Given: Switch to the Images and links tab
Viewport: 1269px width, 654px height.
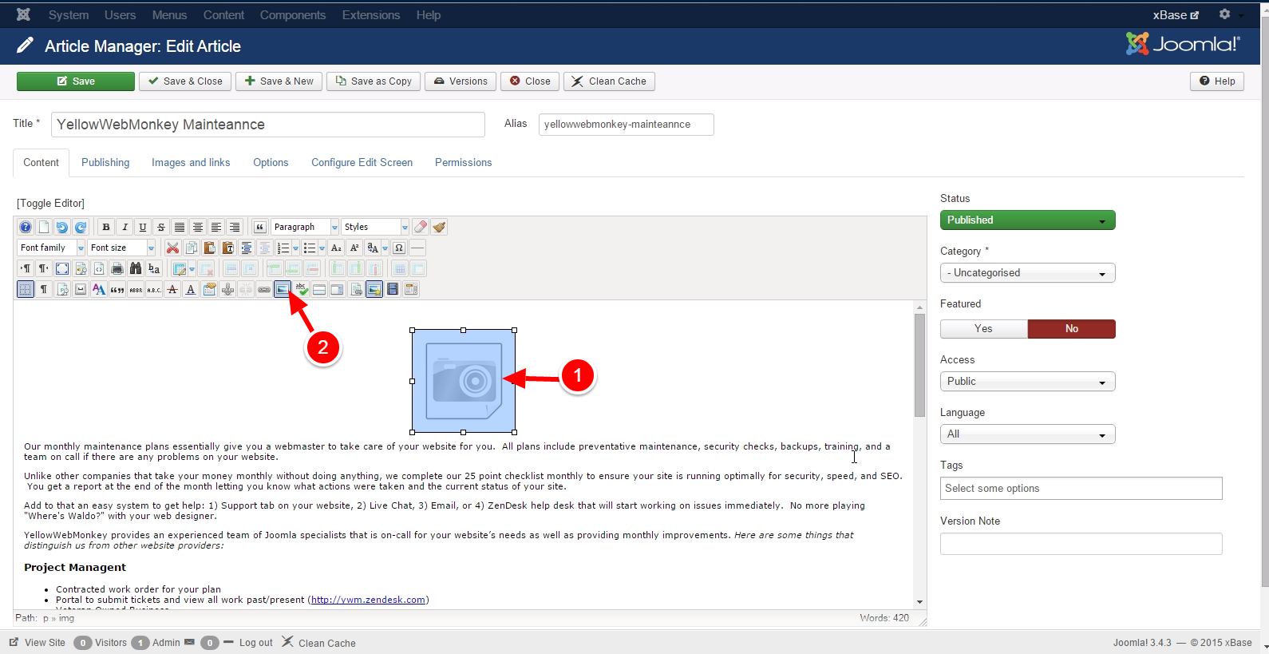Looking at the screenshot, I should tap(191, 162).
